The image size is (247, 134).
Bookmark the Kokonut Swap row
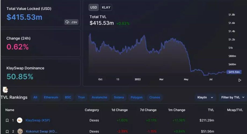(7, 132)
